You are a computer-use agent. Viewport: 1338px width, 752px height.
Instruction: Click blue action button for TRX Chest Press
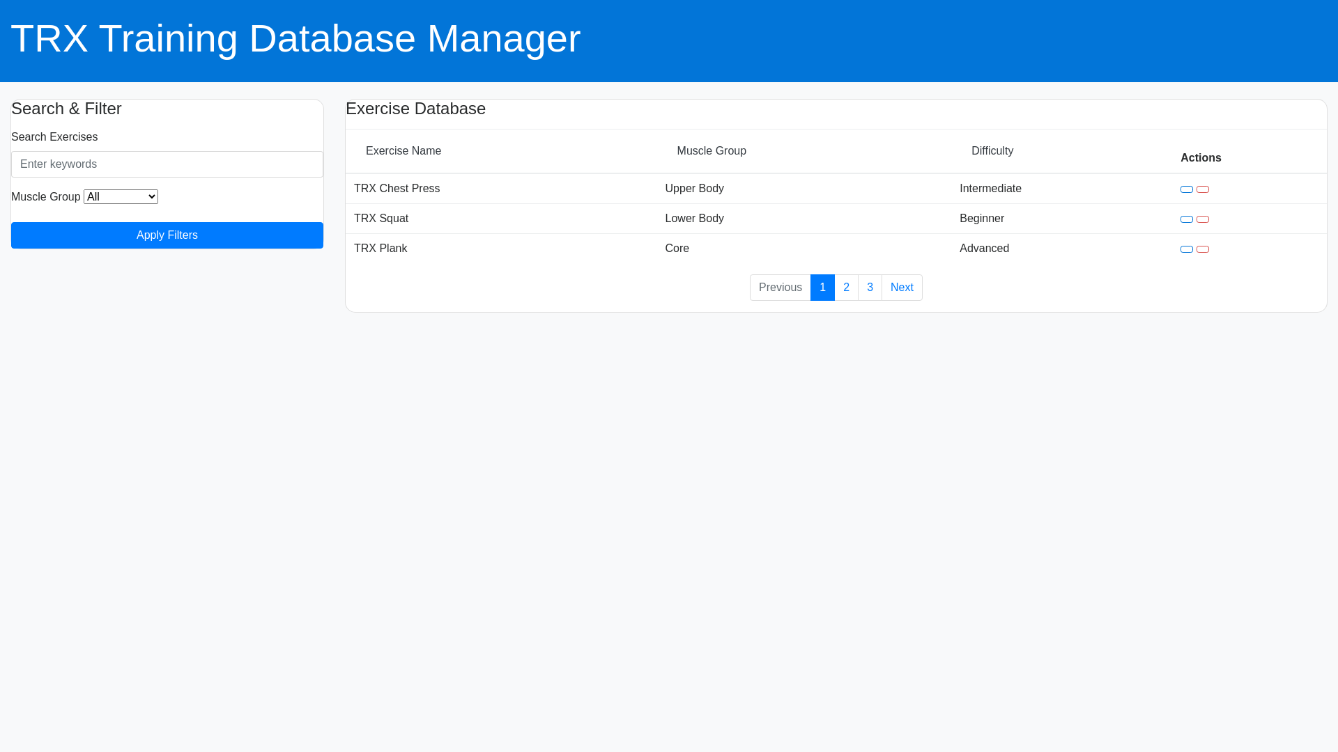(1186, 189)
